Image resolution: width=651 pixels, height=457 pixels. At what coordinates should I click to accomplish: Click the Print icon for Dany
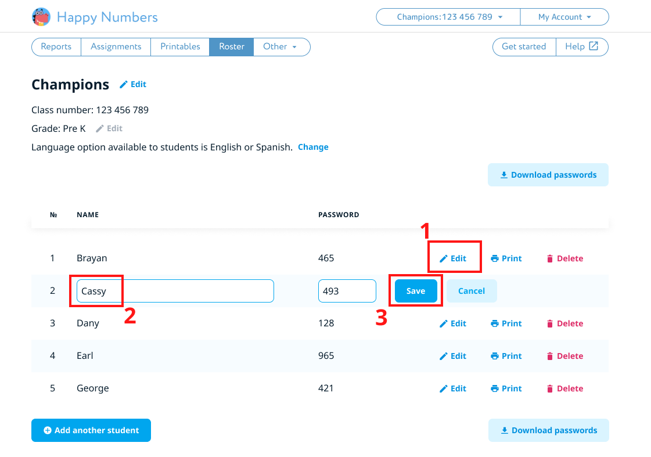point(495,324)
